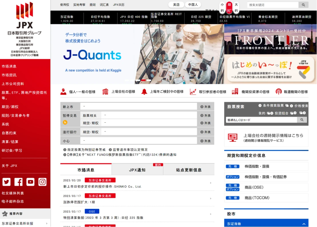Image resolution: width=317 pixels, height=227 pixels.
Task: Open 电子邮件杂志 sidebar link
Action: click(13, 201)
